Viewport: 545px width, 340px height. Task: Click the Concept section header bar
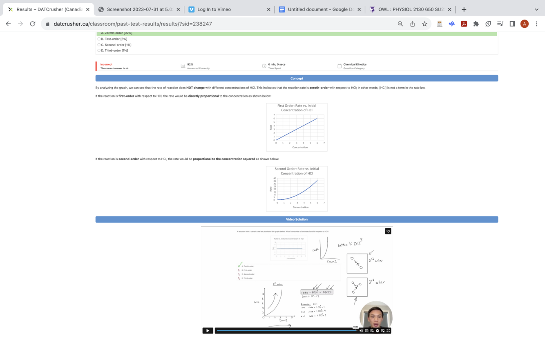[297, 78]
